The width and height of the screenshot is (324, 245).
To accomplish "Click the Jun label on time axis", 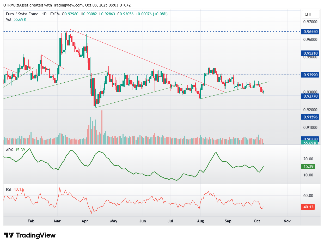I will click(143, 221).
